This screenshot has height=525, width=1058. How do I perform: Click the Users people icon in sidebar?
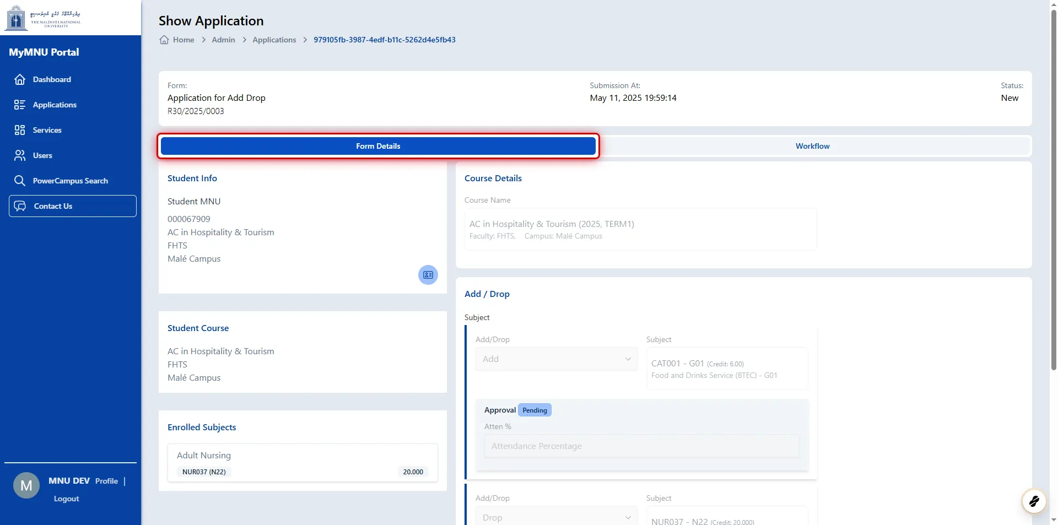point(20,155)
